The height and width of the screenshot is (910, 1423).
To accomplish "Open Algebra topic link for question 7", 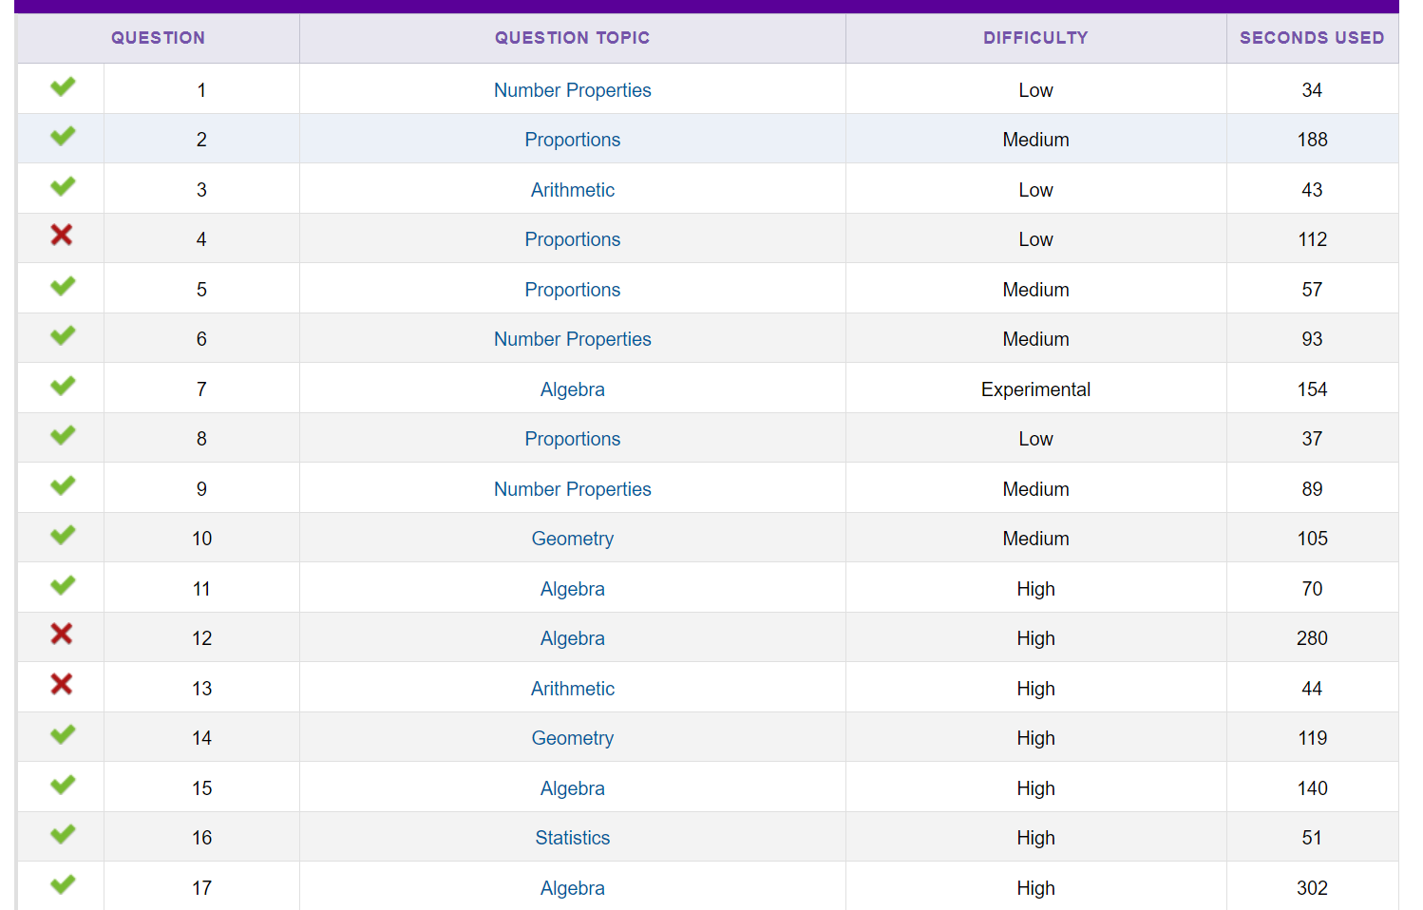I will click(x=572, y=389).
